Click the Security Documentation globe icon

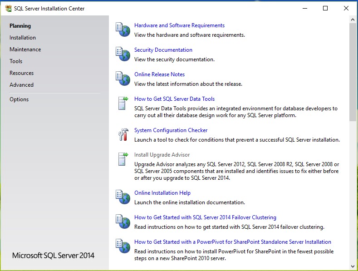click(x=123, y=54)
